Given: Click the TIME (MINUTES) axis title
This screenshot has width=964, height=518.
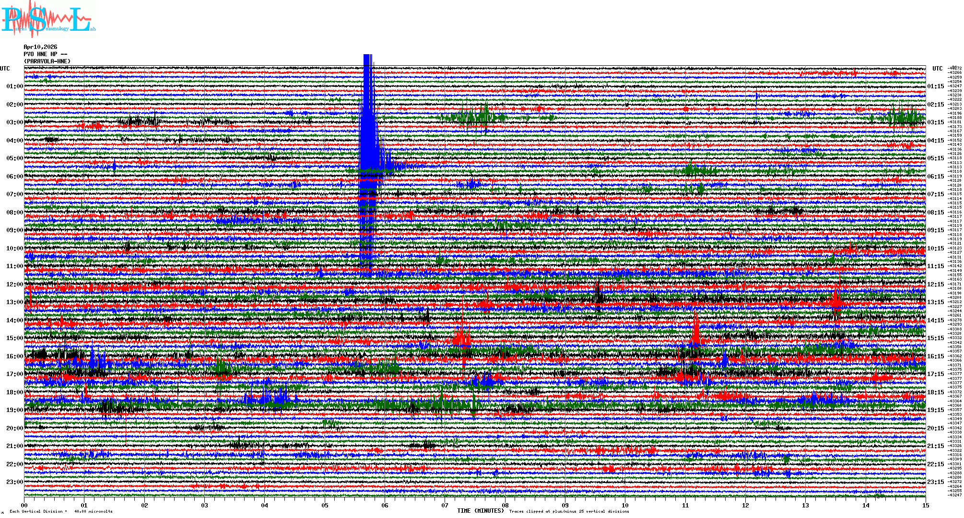Looking at the screenshot, I should click(481, 511).
